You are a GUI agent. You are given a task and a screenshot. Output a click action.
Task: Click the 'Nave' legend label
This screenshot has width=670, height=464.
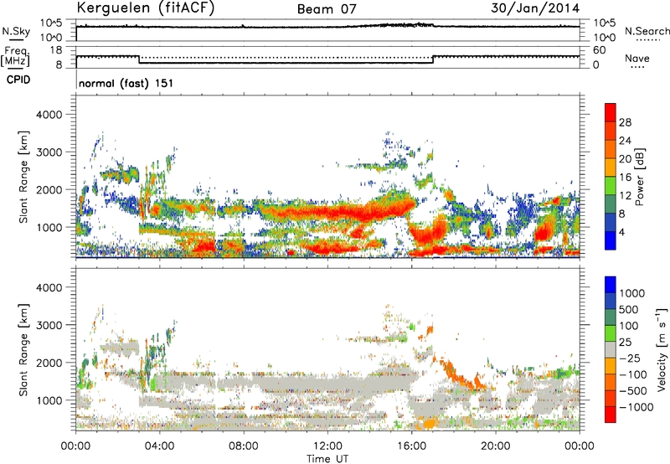coord(637,59)
